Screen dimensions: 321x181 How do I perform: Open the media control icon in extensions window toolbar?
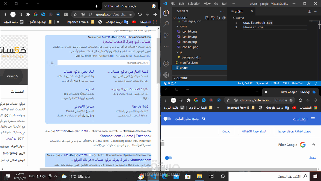point(181,100)
